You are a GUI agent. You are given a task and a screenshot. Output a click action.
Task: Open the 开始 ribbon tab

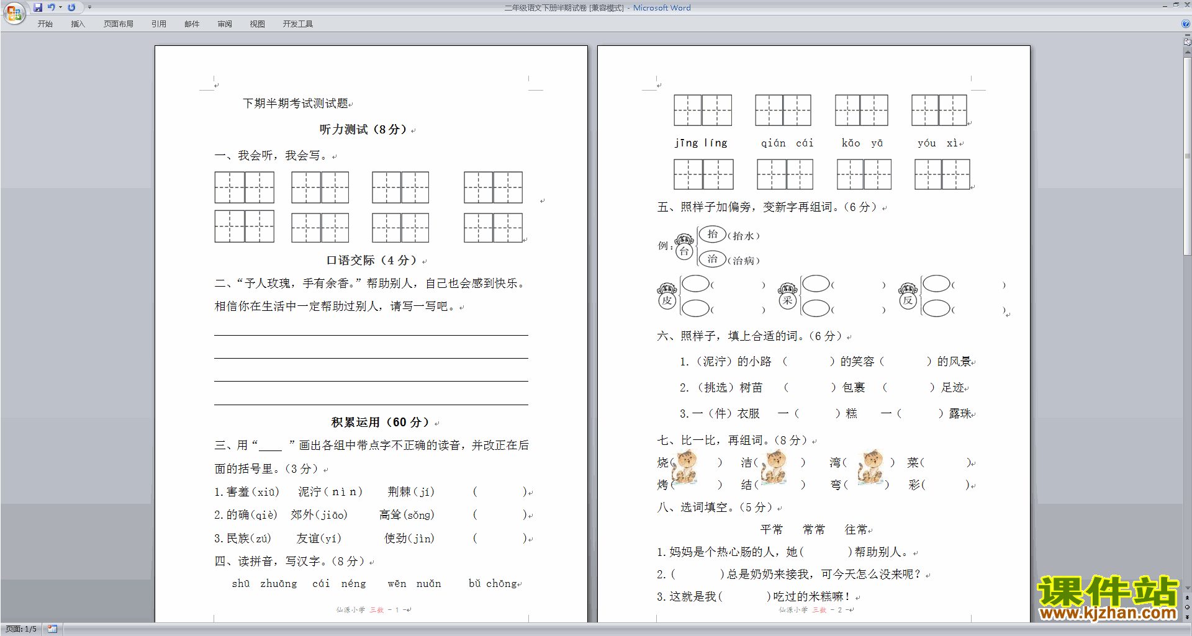45,24
